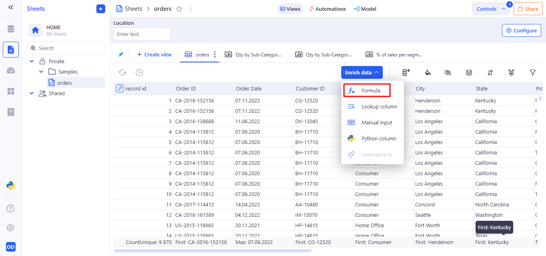This screenshot has height=256, width=546.
Task: Click the horizontal scrollbar below the table
Action: click(x=213, y=251)
